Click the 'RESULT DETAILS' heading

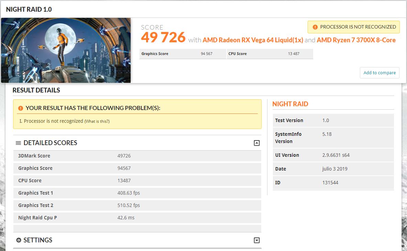coord(36,90)
